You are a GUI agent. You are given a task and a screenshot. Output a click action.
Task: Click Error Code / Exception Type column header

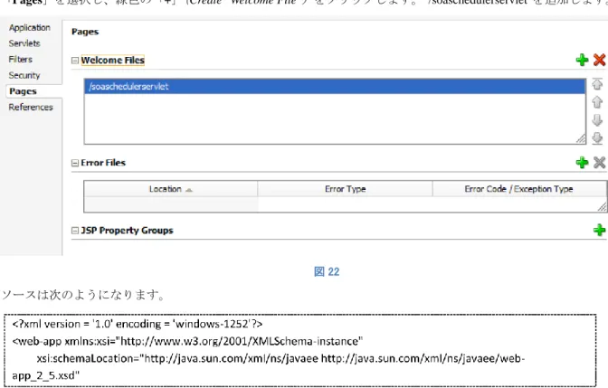(519, 189)
